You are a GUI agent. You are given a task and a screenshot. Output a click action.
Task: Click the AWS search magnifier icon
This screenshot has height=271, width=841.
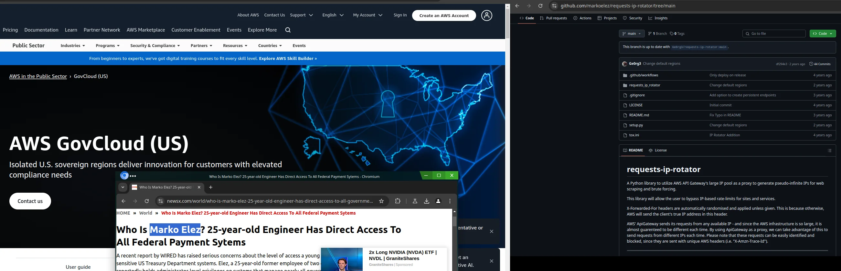(288, 30)
